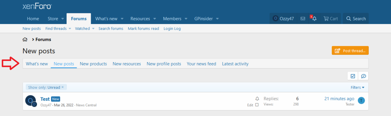Expand the Members dropdown arrow

[186, 19]
